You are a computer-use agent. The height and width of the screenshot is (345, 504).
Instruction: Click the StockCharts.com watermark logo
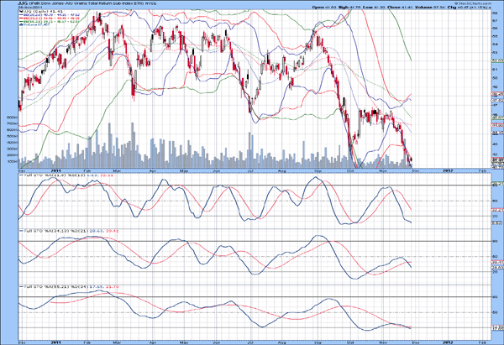coord(466,5)
